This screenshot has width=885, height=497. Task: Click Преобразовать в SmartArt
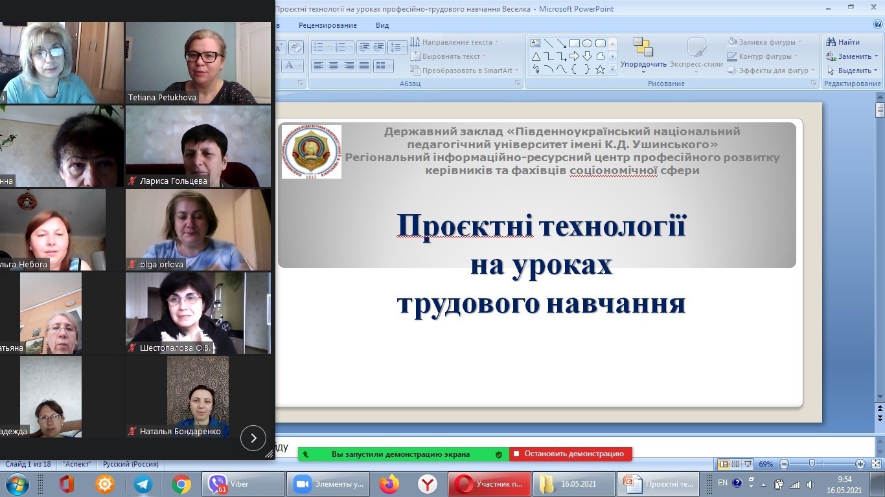pyautogui.click(x=465, y=71)
